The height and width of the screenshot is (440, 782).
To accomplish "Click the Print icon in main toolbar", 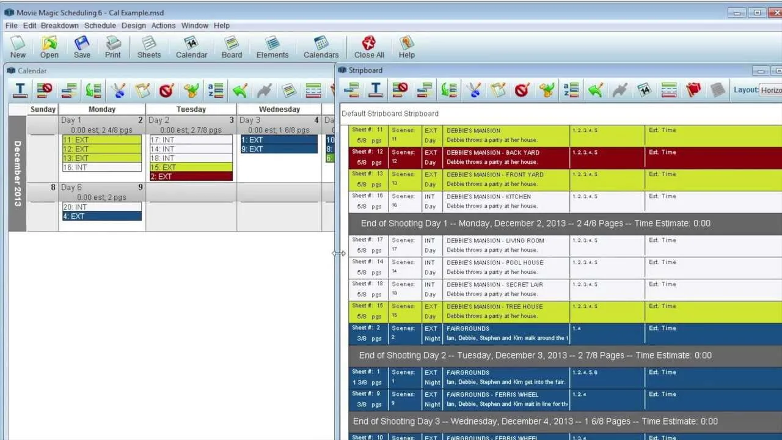I will coord(113,47).
